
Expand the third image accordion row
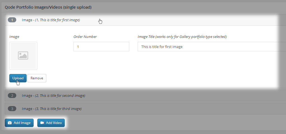point(145,109)
